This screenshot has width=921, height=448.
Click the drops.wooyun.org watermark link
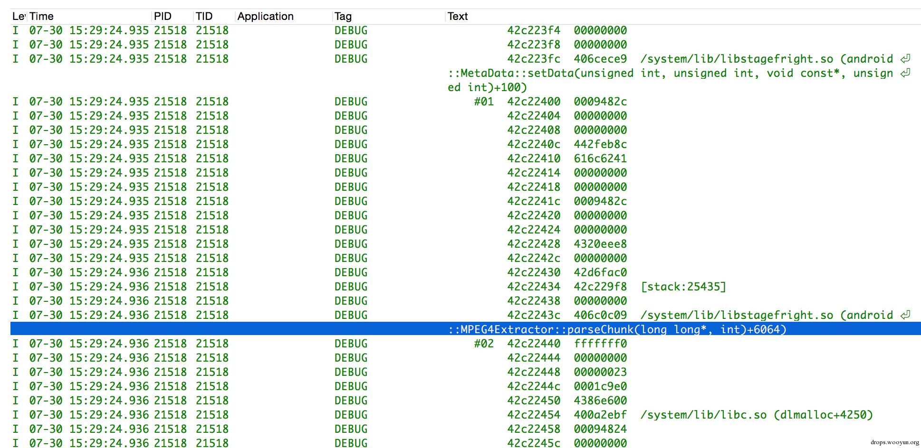(894, 442)
